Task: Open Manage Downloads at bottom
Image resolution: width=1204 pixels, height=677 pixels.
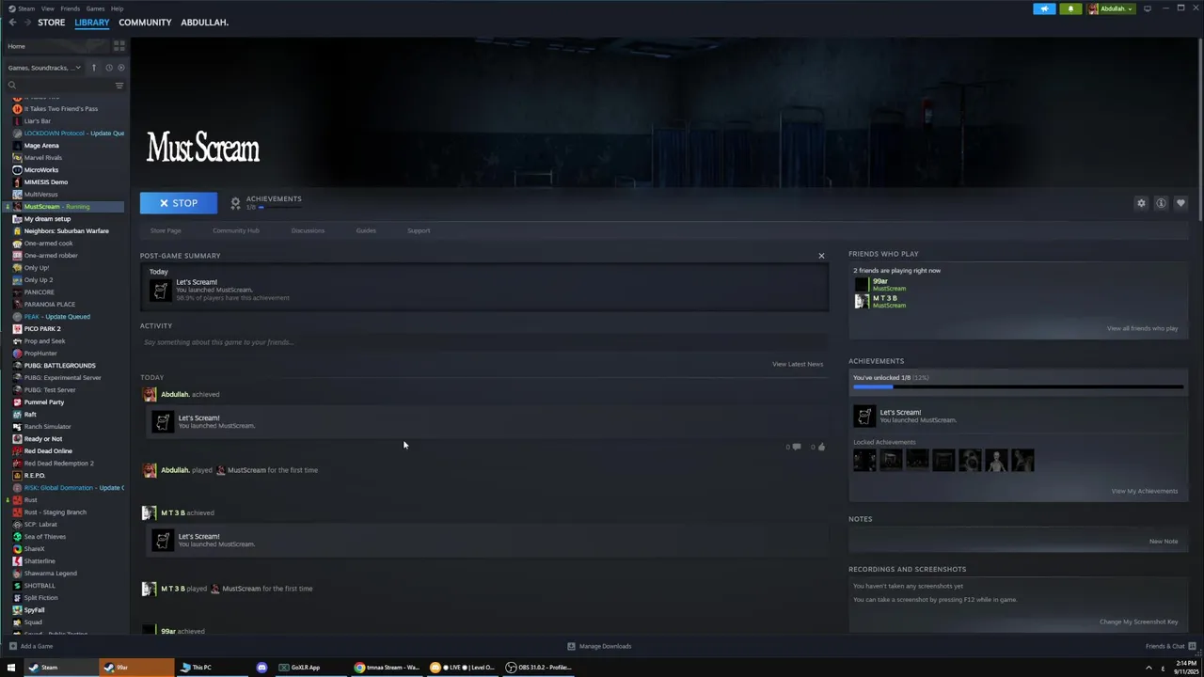Action: [599, 646]
